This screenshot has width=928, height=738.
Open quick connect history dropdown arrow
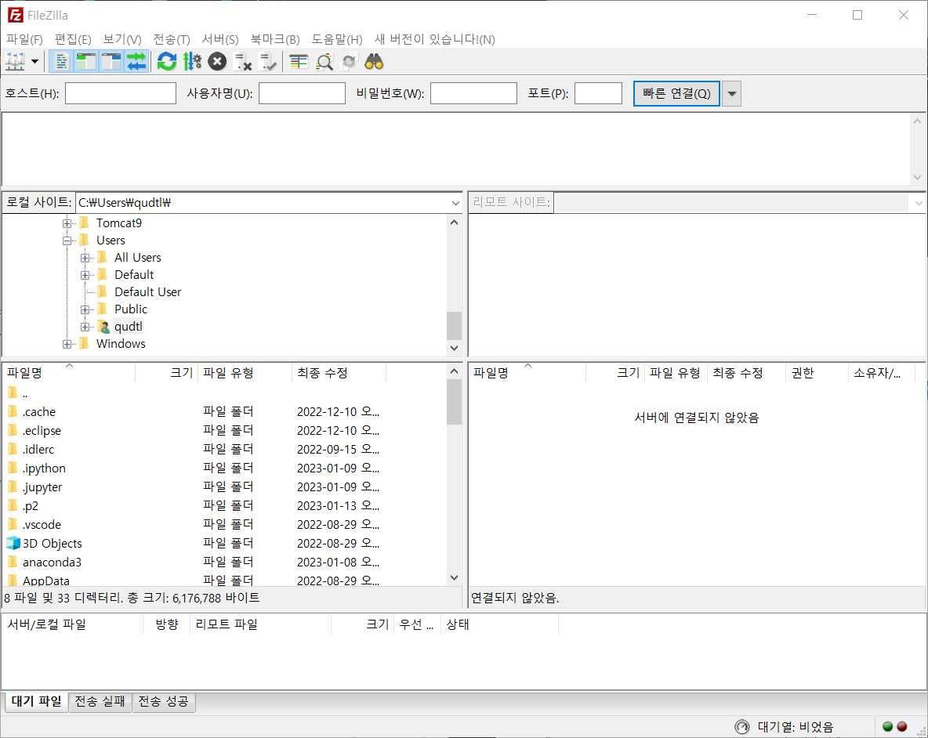[731, 93]
